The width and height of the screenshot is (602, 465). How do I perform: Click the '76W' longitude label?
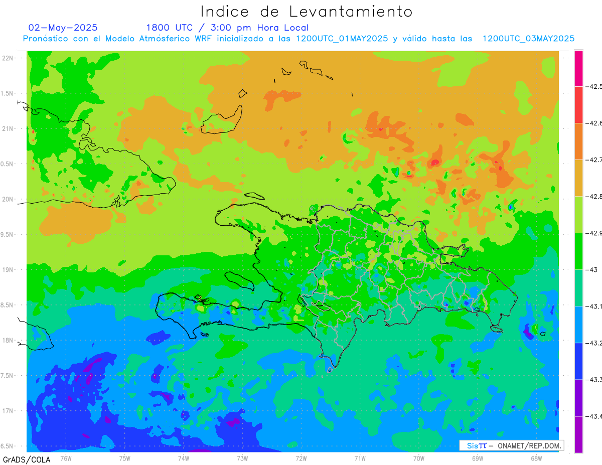(66, 458)
